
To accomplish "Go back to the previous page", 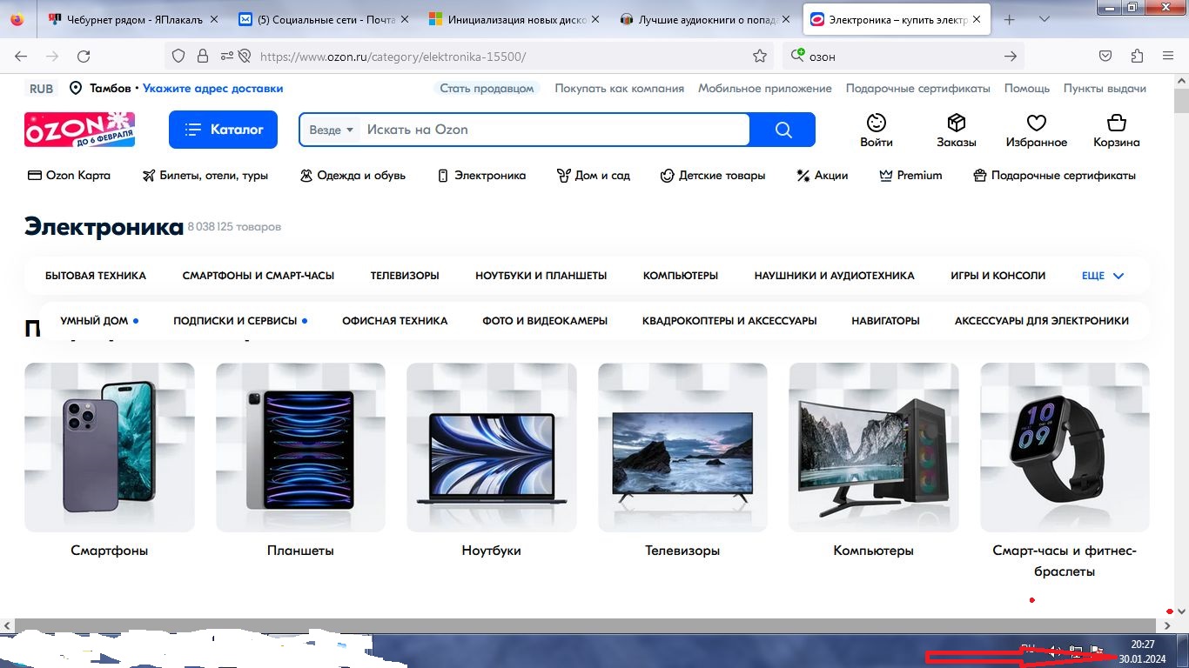I will (x=21, y=56).
